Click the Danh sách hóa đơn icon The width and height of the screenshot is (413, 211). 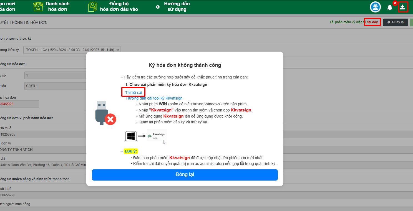[x=38, y=7]
